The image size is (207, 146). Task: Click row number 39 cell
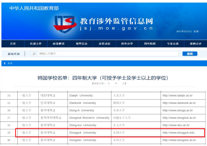9,133
